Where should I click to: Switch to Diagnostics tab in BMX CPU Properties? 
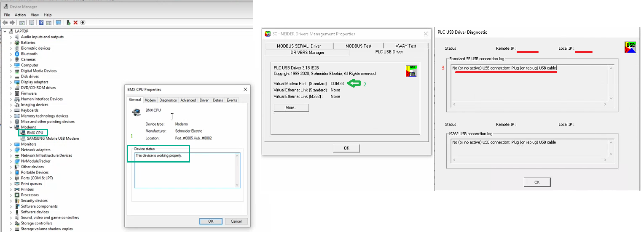point(168,100)
